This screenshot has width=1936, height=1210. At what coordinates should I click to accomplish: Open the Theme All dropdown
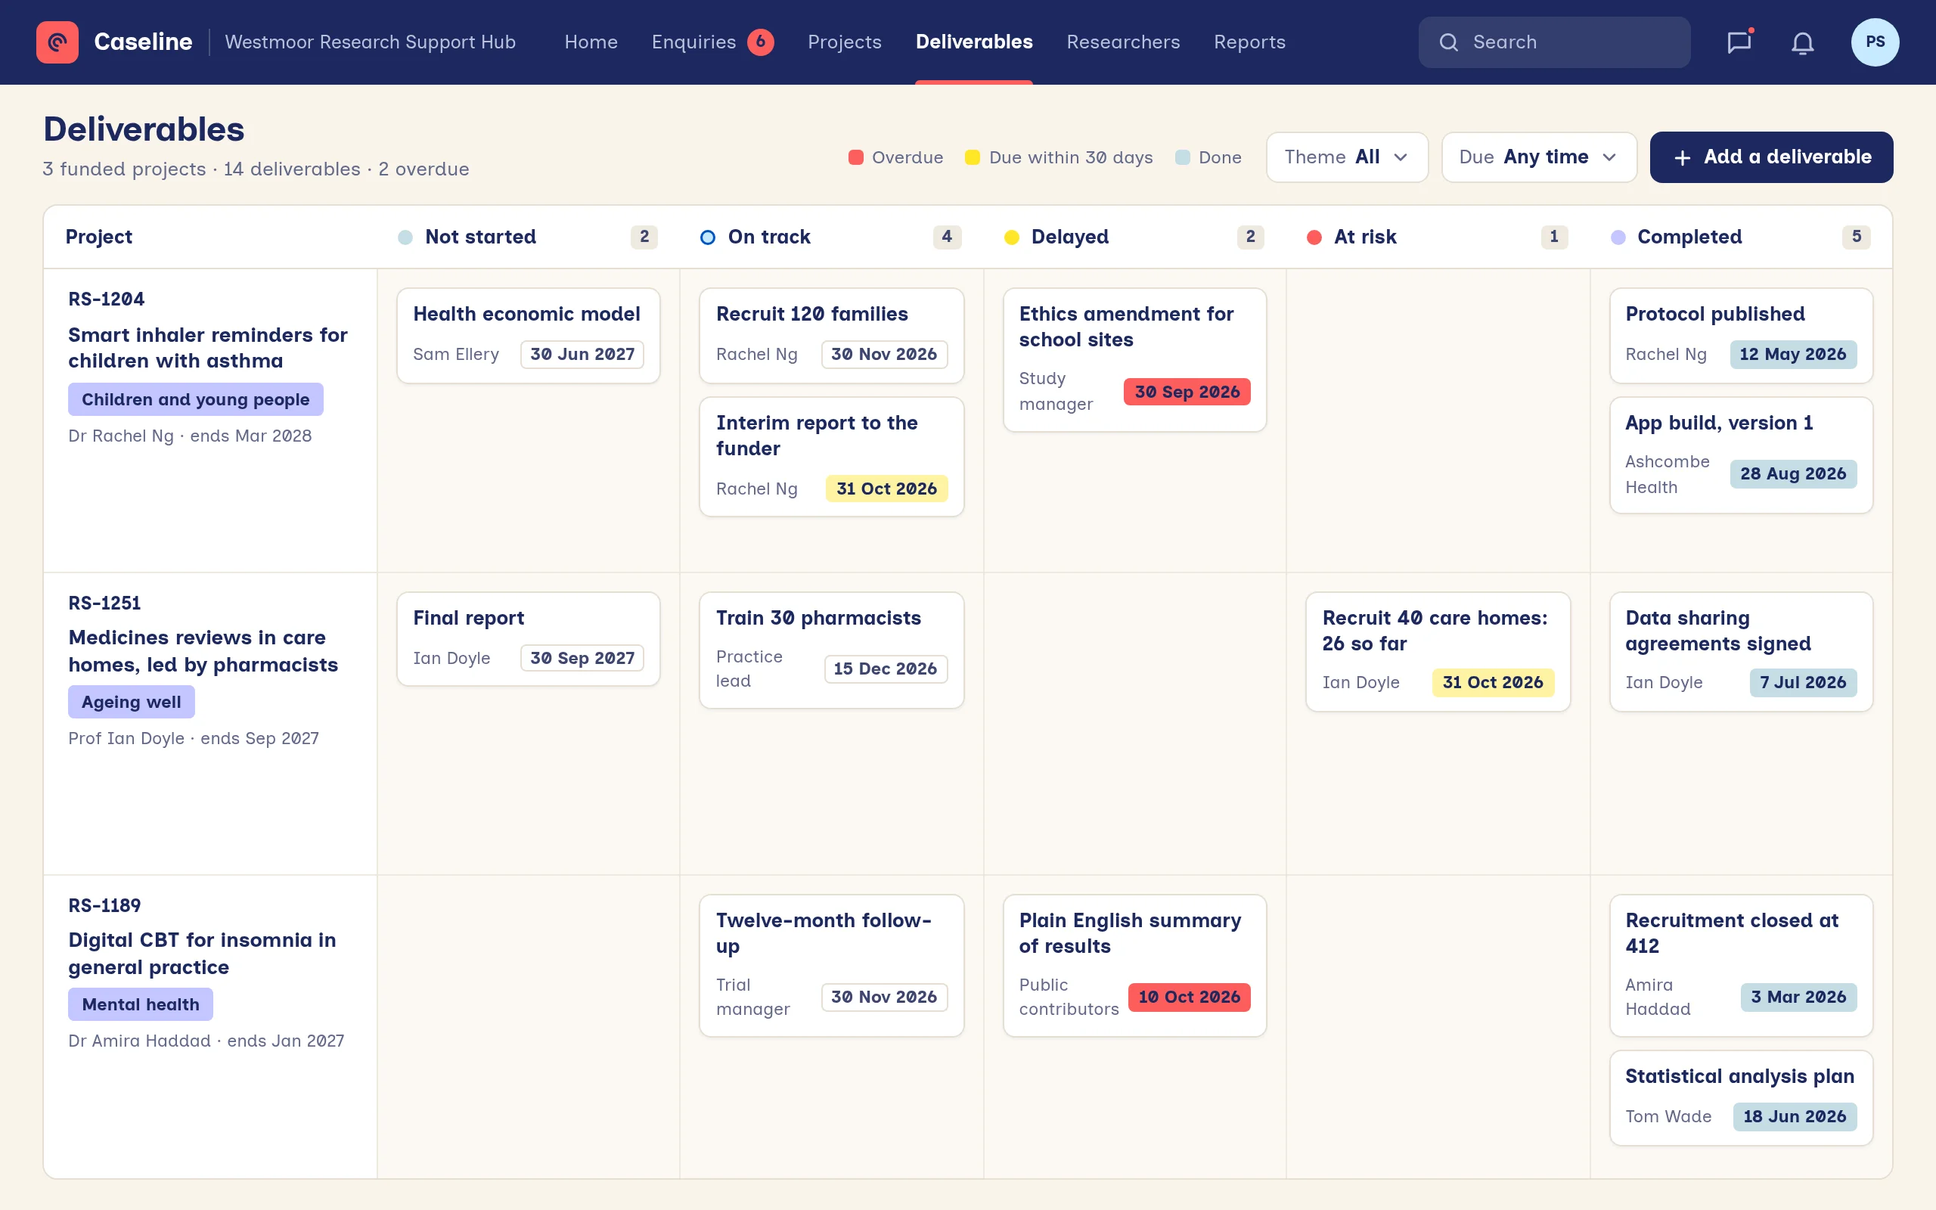(x=1346, y=157)
